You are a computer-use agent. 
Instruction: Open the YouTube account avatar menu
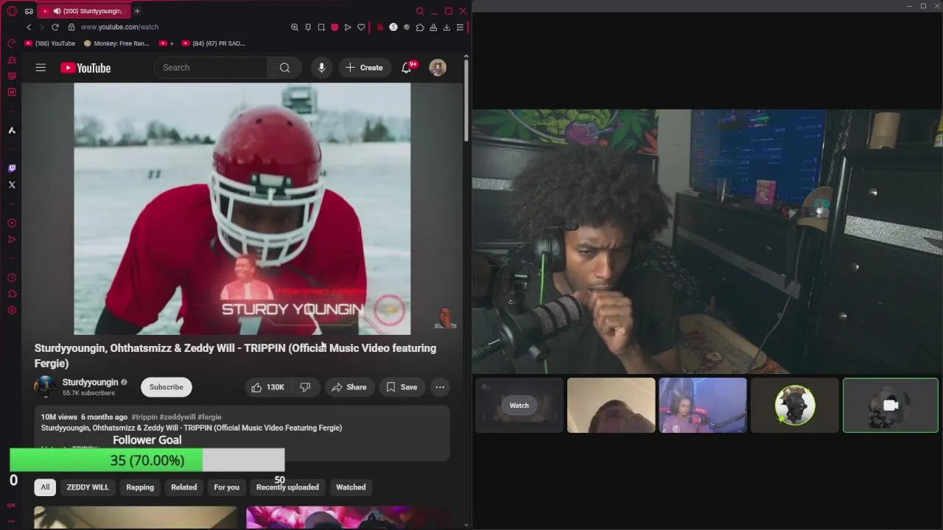(438, 68)
